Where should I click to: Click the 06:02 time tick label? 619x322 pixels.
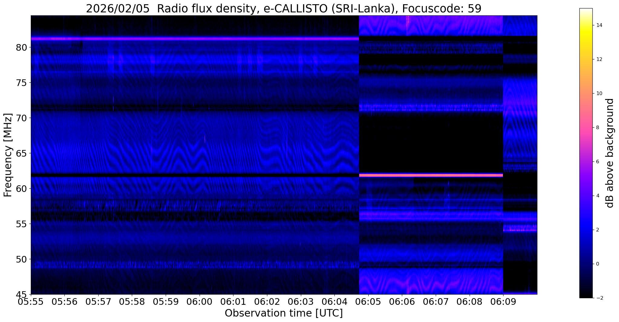coord(267,302)
